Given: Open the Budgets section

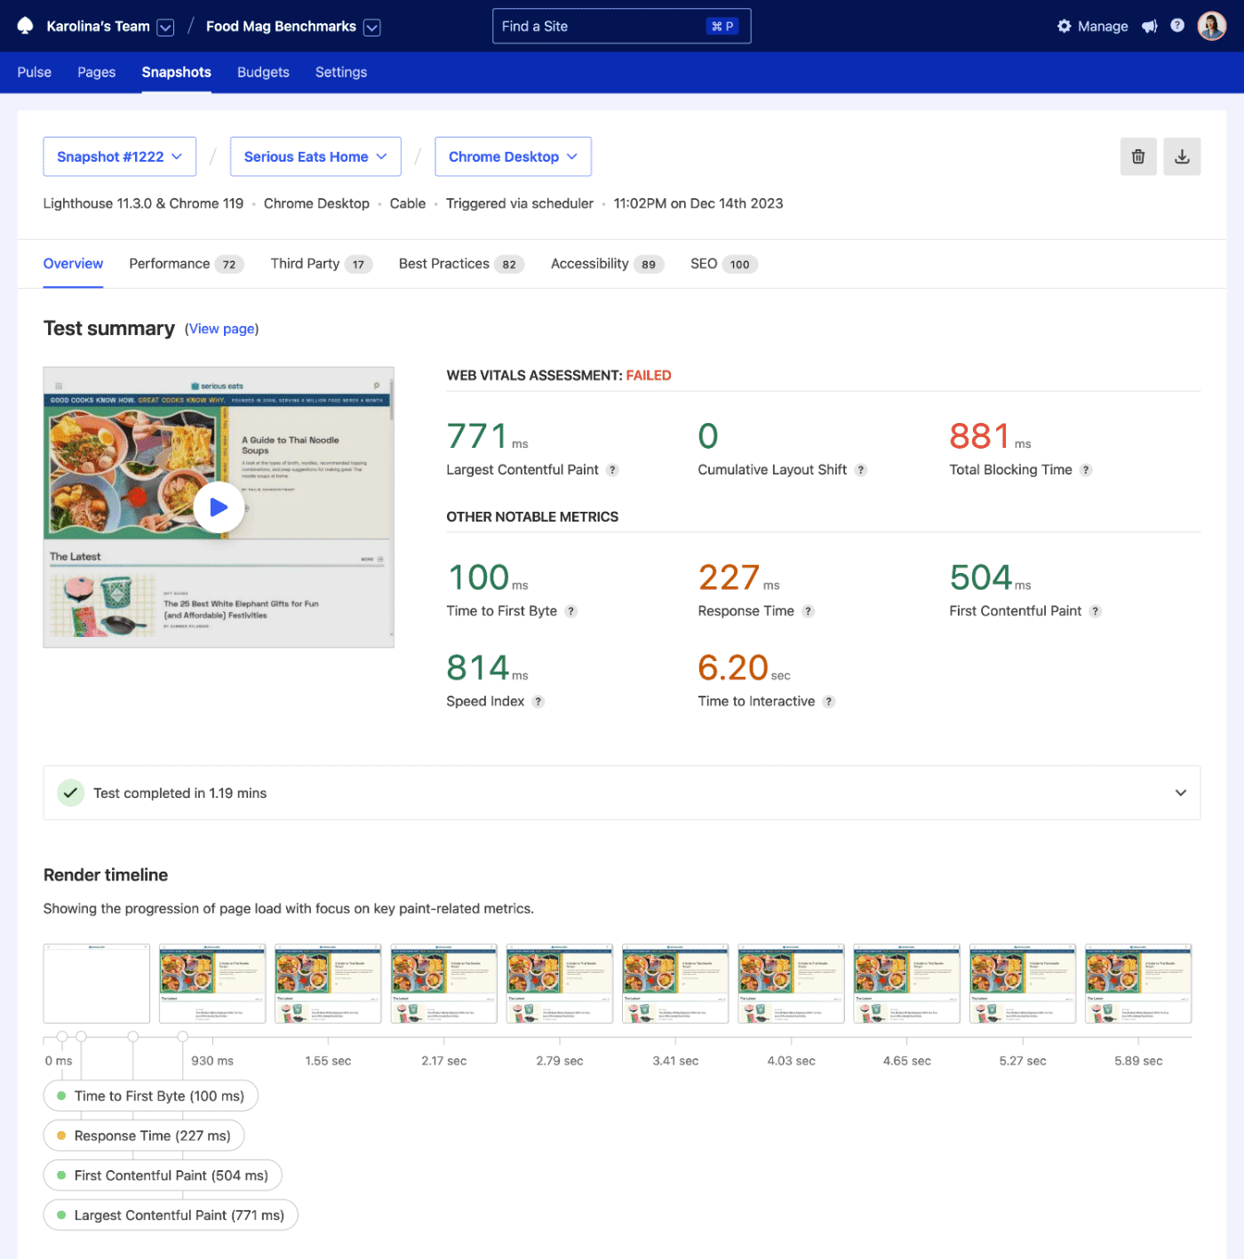Looking at the screenshot, I should (262, 72).
